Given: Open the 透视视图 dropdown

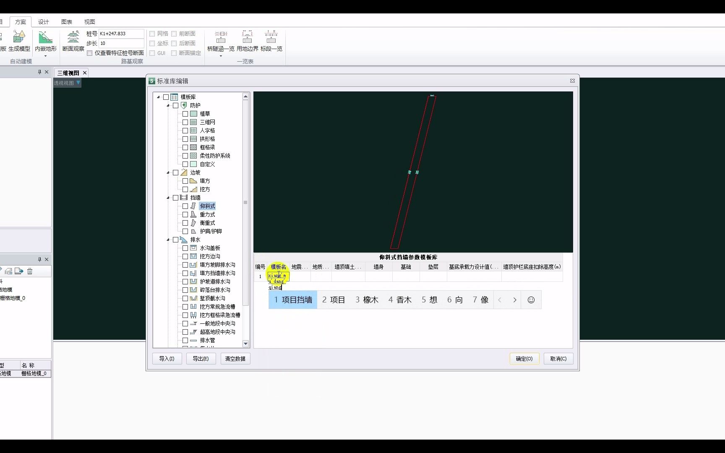Looking at the screenshot, I should click(x=78, y=83).
